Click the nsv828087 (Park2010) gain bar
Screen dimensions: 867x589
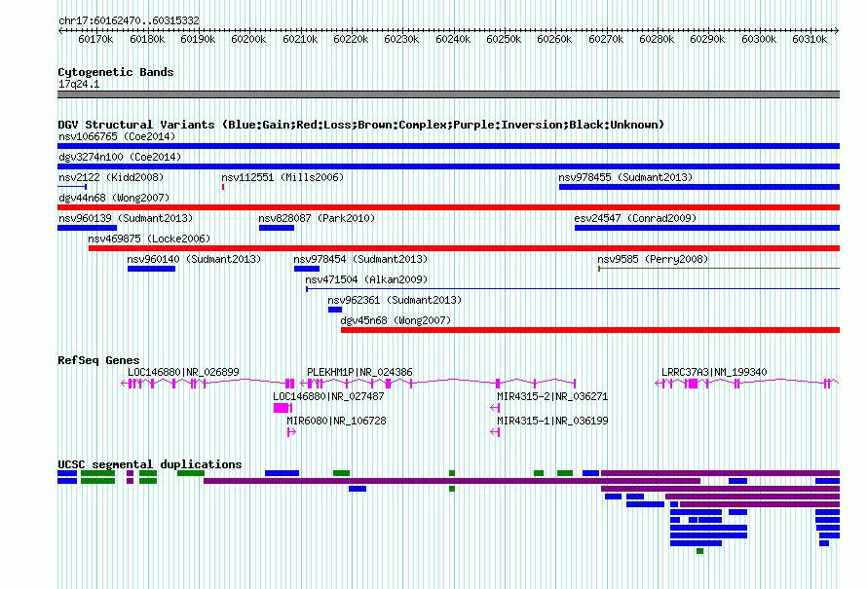coord(277,228)
